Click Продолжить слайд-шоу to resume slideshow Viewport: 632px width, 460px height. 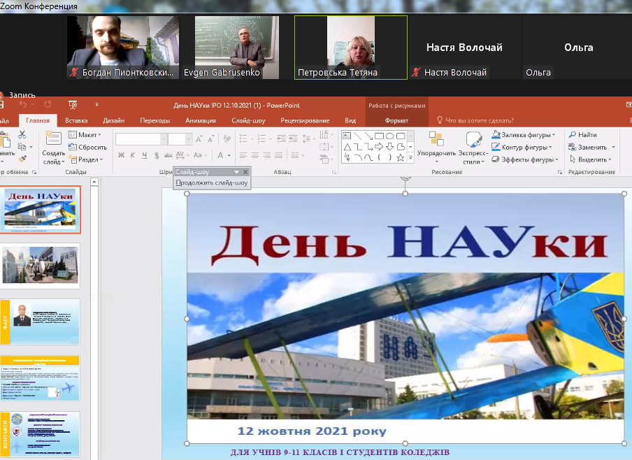pos(212,183)
